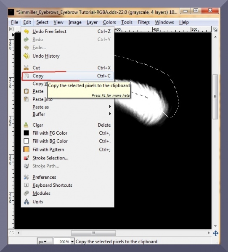Click the zoom-on-resize icon above scrollbar

[215, 29]
